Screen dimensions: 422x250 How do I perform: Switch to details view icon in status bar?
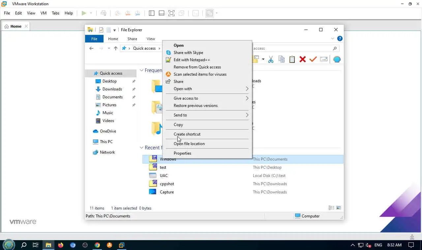[x=331, y=208]
